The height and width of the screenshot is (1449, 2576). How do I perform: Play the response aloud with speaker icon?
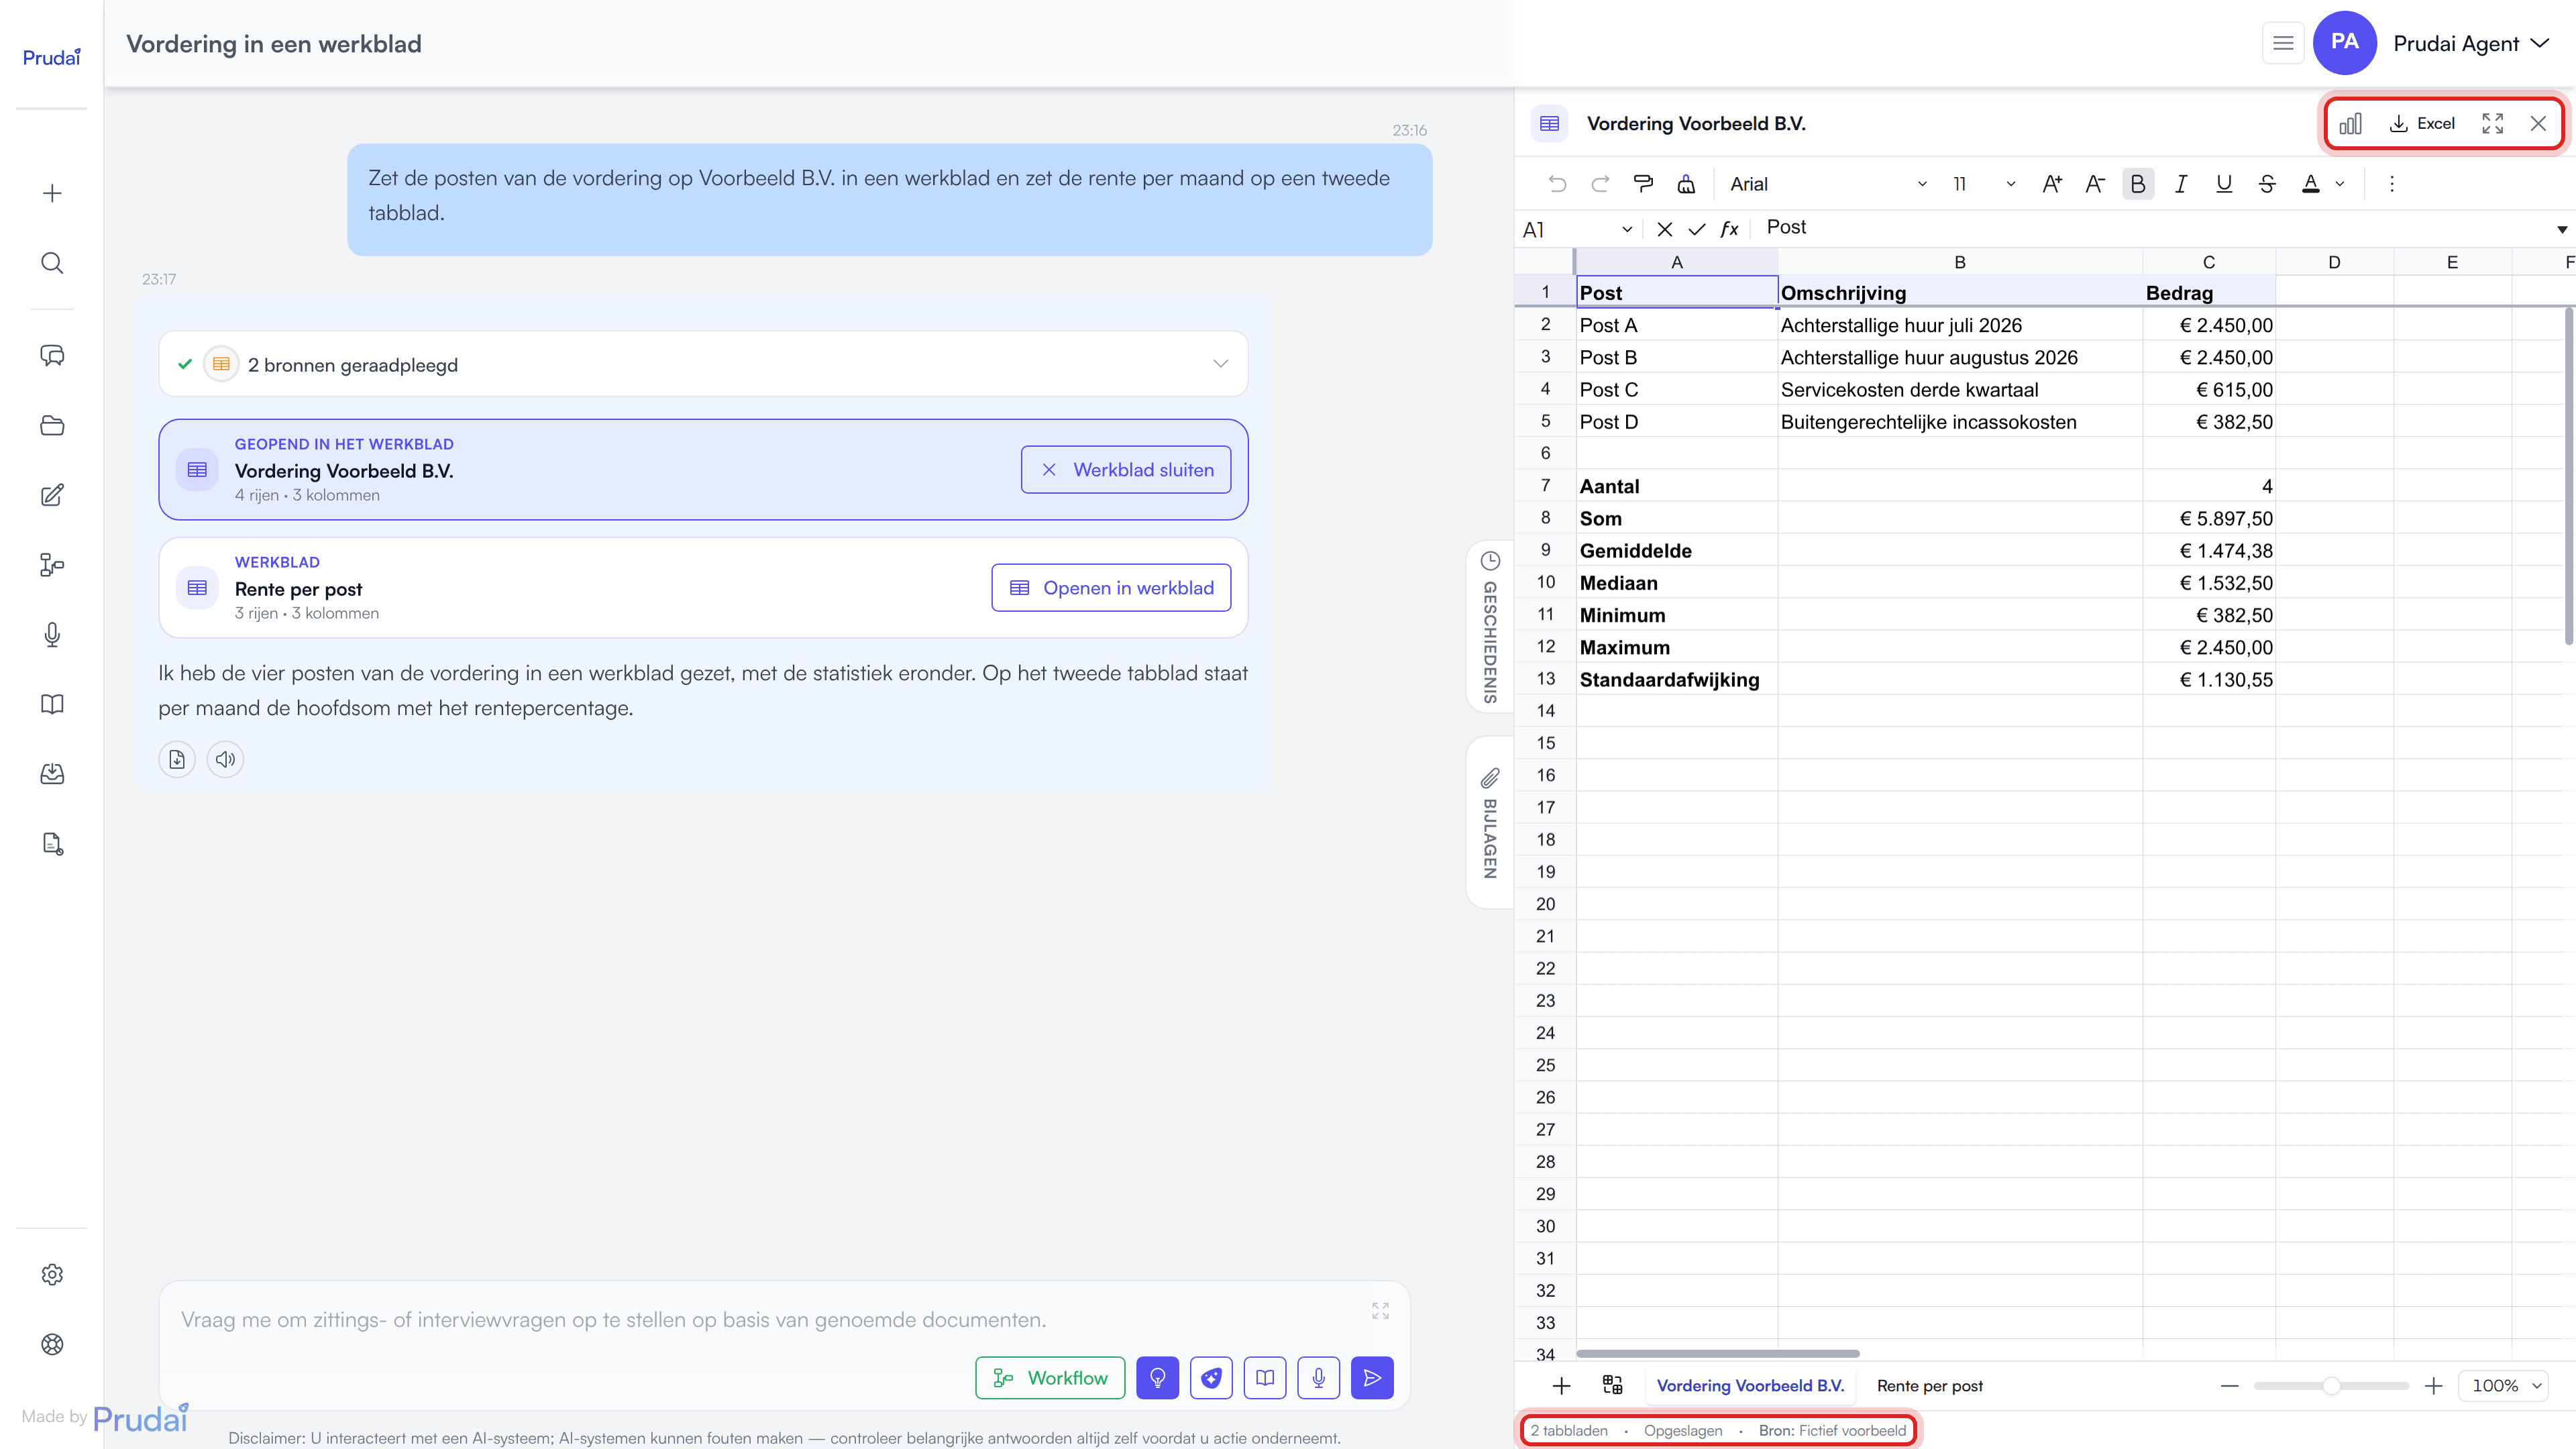[x=225, y=759]
